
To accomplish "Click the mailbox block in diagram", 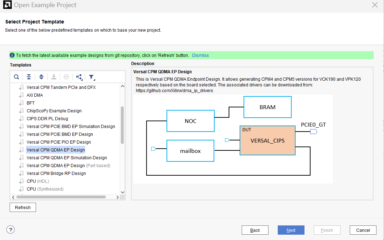I will [x=190, y=151].
